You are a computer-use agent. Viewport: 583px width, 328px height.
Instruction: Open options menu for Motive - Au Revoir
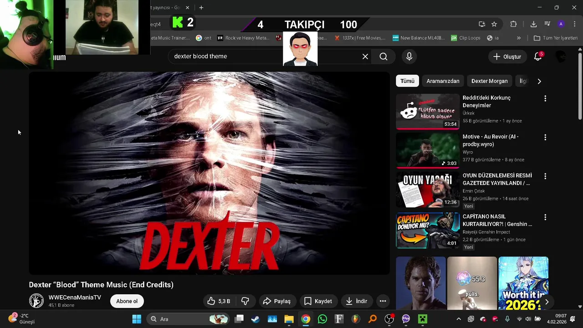pyautogui.click(x=545, y=137)
